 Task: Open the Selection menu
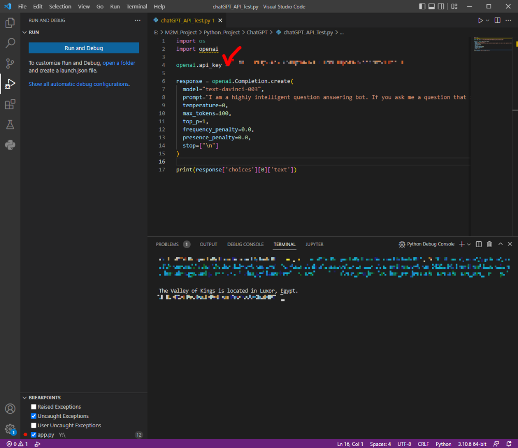(x=60, y=7)
